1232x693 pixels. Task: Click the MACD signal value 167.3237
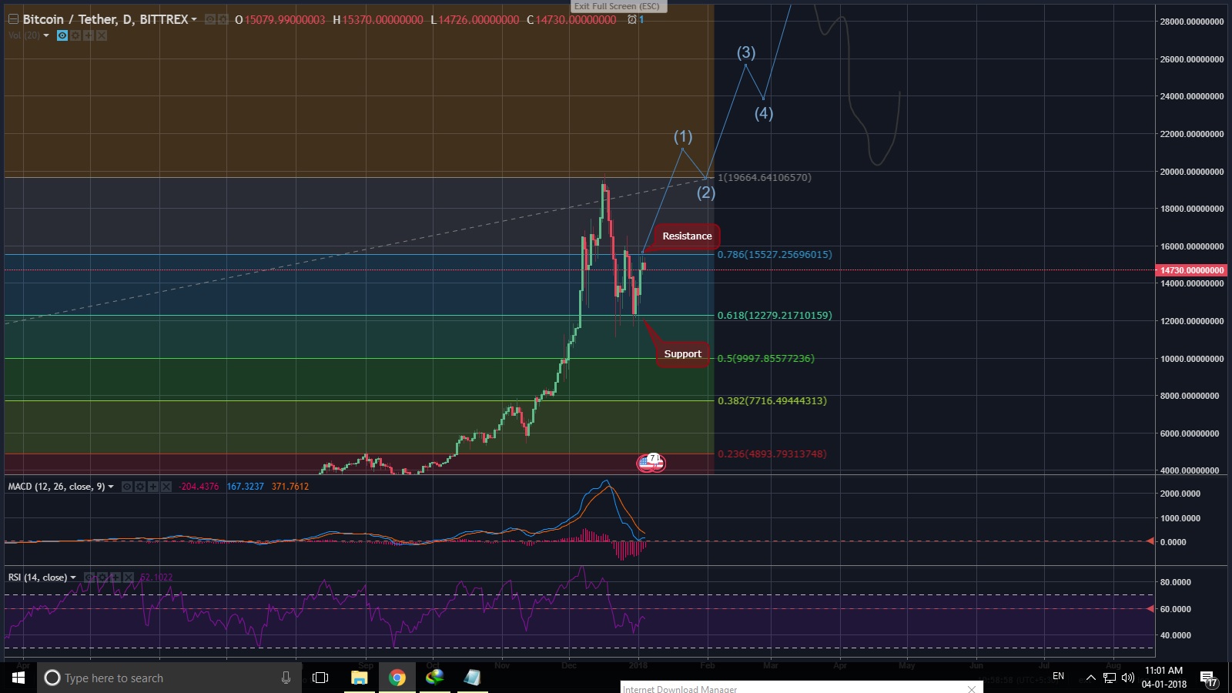point(245,487)
